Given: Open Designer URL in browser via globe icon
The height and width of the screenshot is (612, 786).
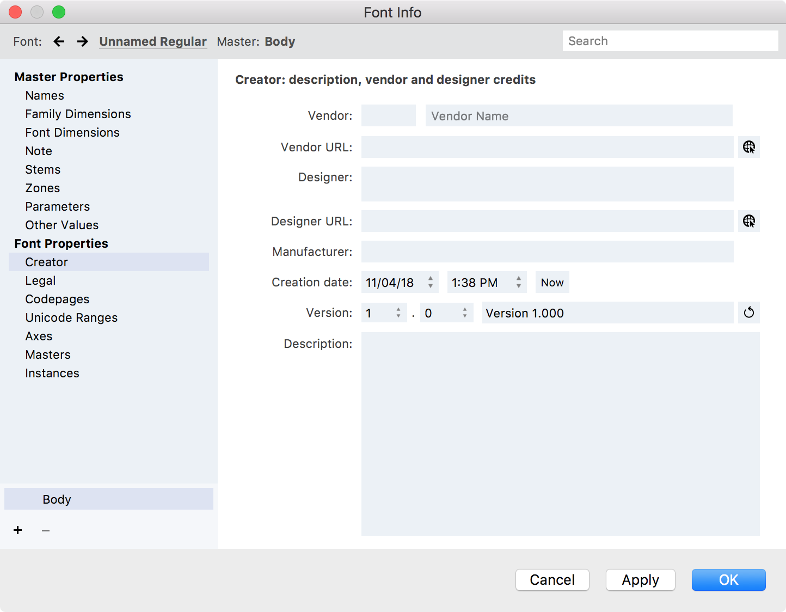Looking at the screenshot, I should [749, 221].
